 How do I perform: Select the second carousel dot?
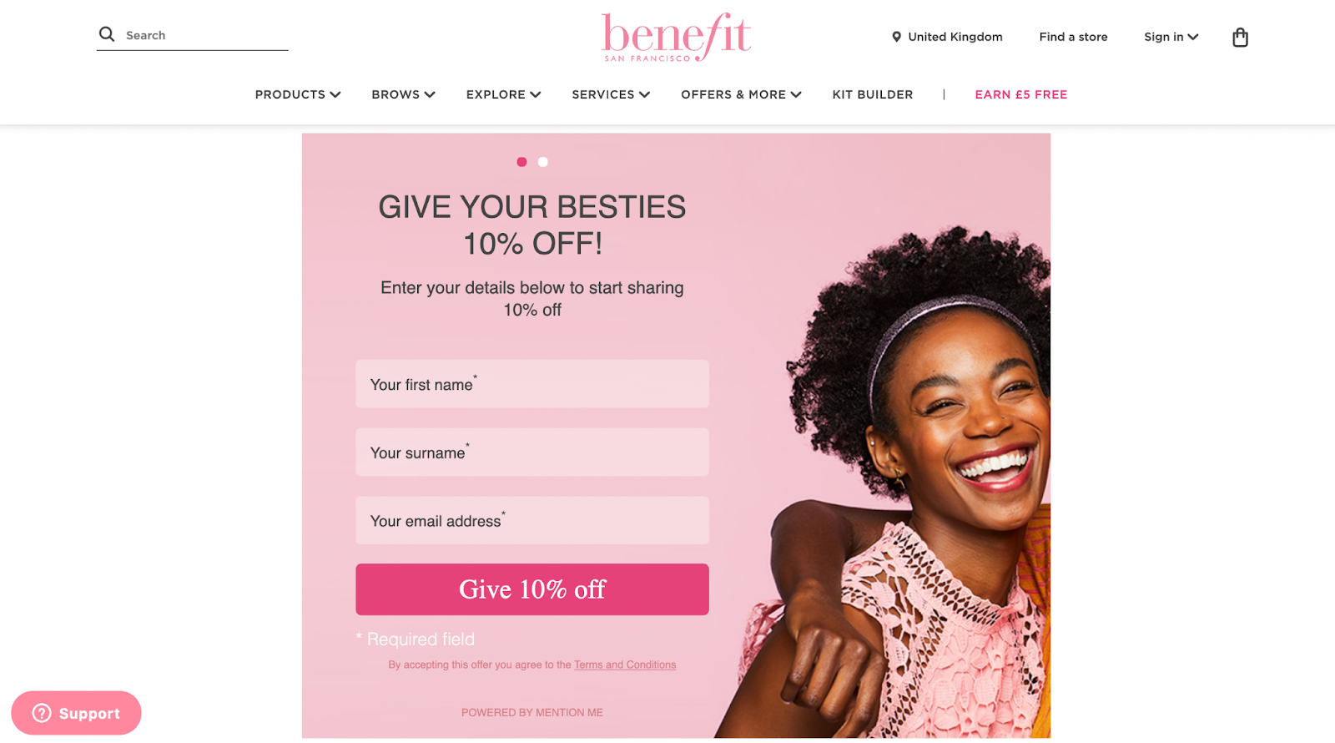(x=542, y=162)
